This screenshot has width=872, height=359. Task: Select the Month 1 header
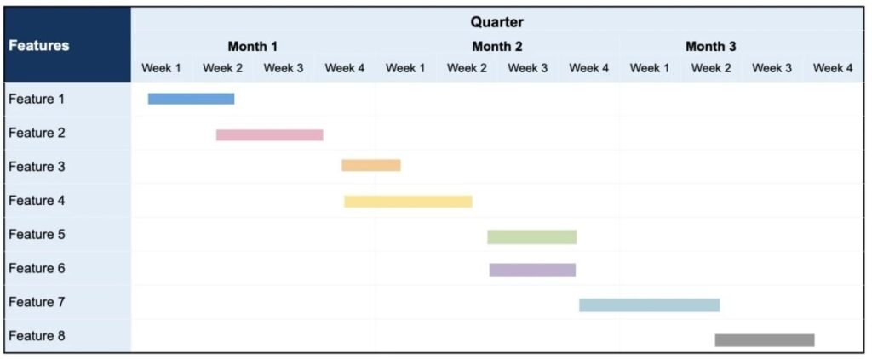click(x=252, y=47)
